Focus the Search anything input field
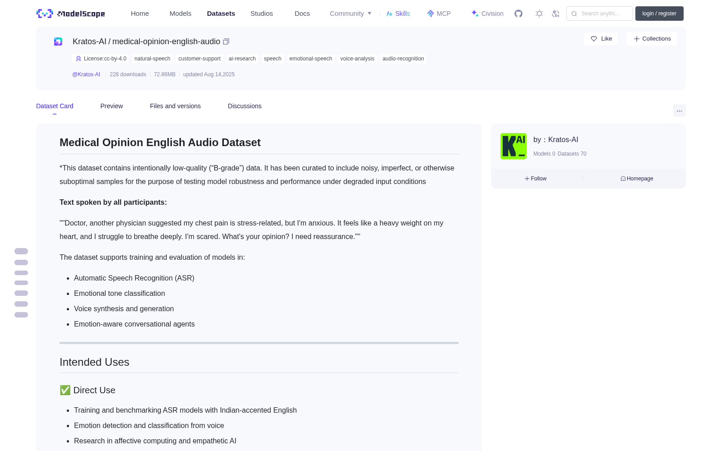This screenshot has width=722, height=451. (x=600, y=14)
